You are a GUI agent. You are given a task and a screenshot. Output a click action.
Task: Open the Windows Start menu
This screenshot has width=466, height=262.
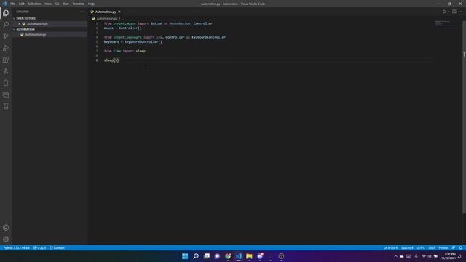185,256
